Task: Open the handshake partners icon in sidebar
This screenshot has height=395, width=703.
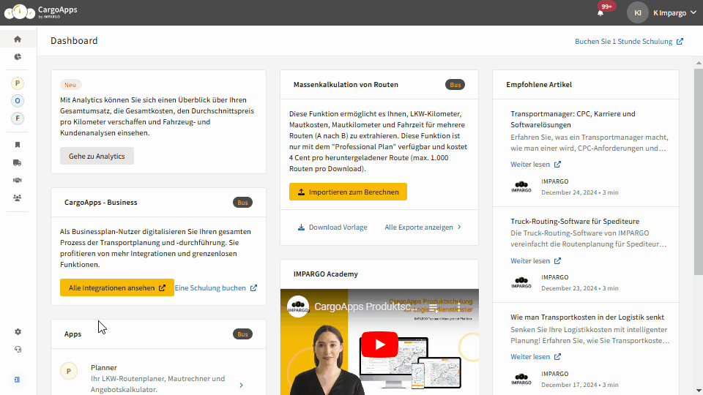Action: click(x=18, y=180)
